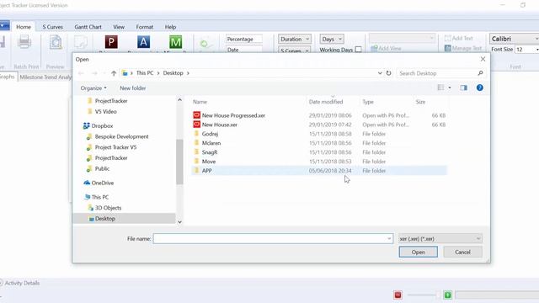Click the zoom slider track at bottom
Viewport: 539px width, 303px height.
[x=422, y=295]
